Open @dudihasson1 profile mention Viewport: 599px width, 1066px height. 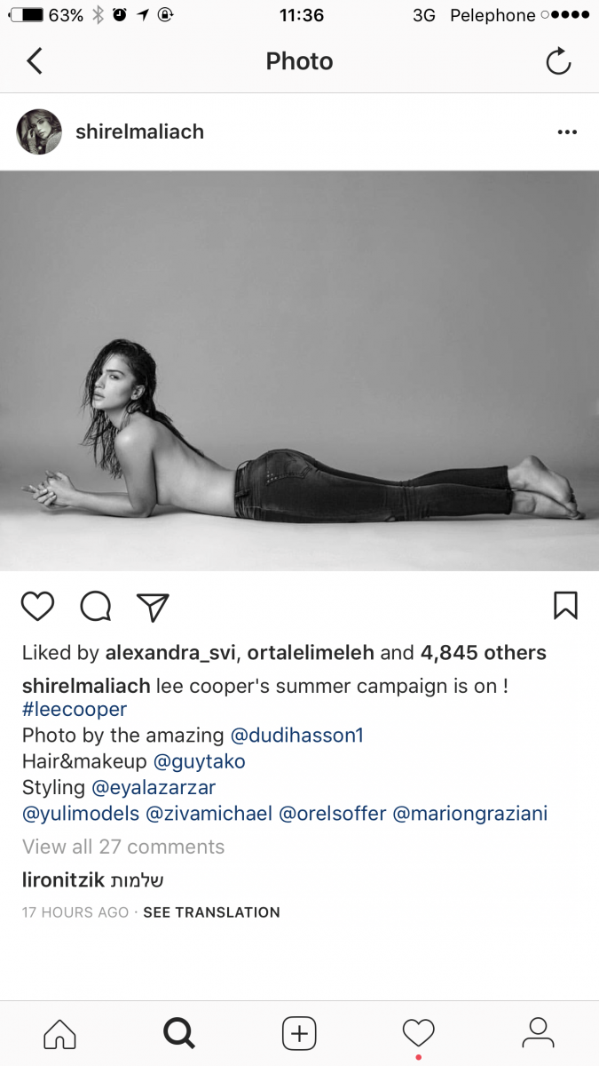click(297, 736)
